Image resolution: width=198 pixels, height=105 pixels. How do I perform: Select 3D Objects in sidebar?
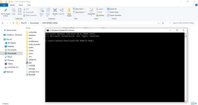pos(10,43)
